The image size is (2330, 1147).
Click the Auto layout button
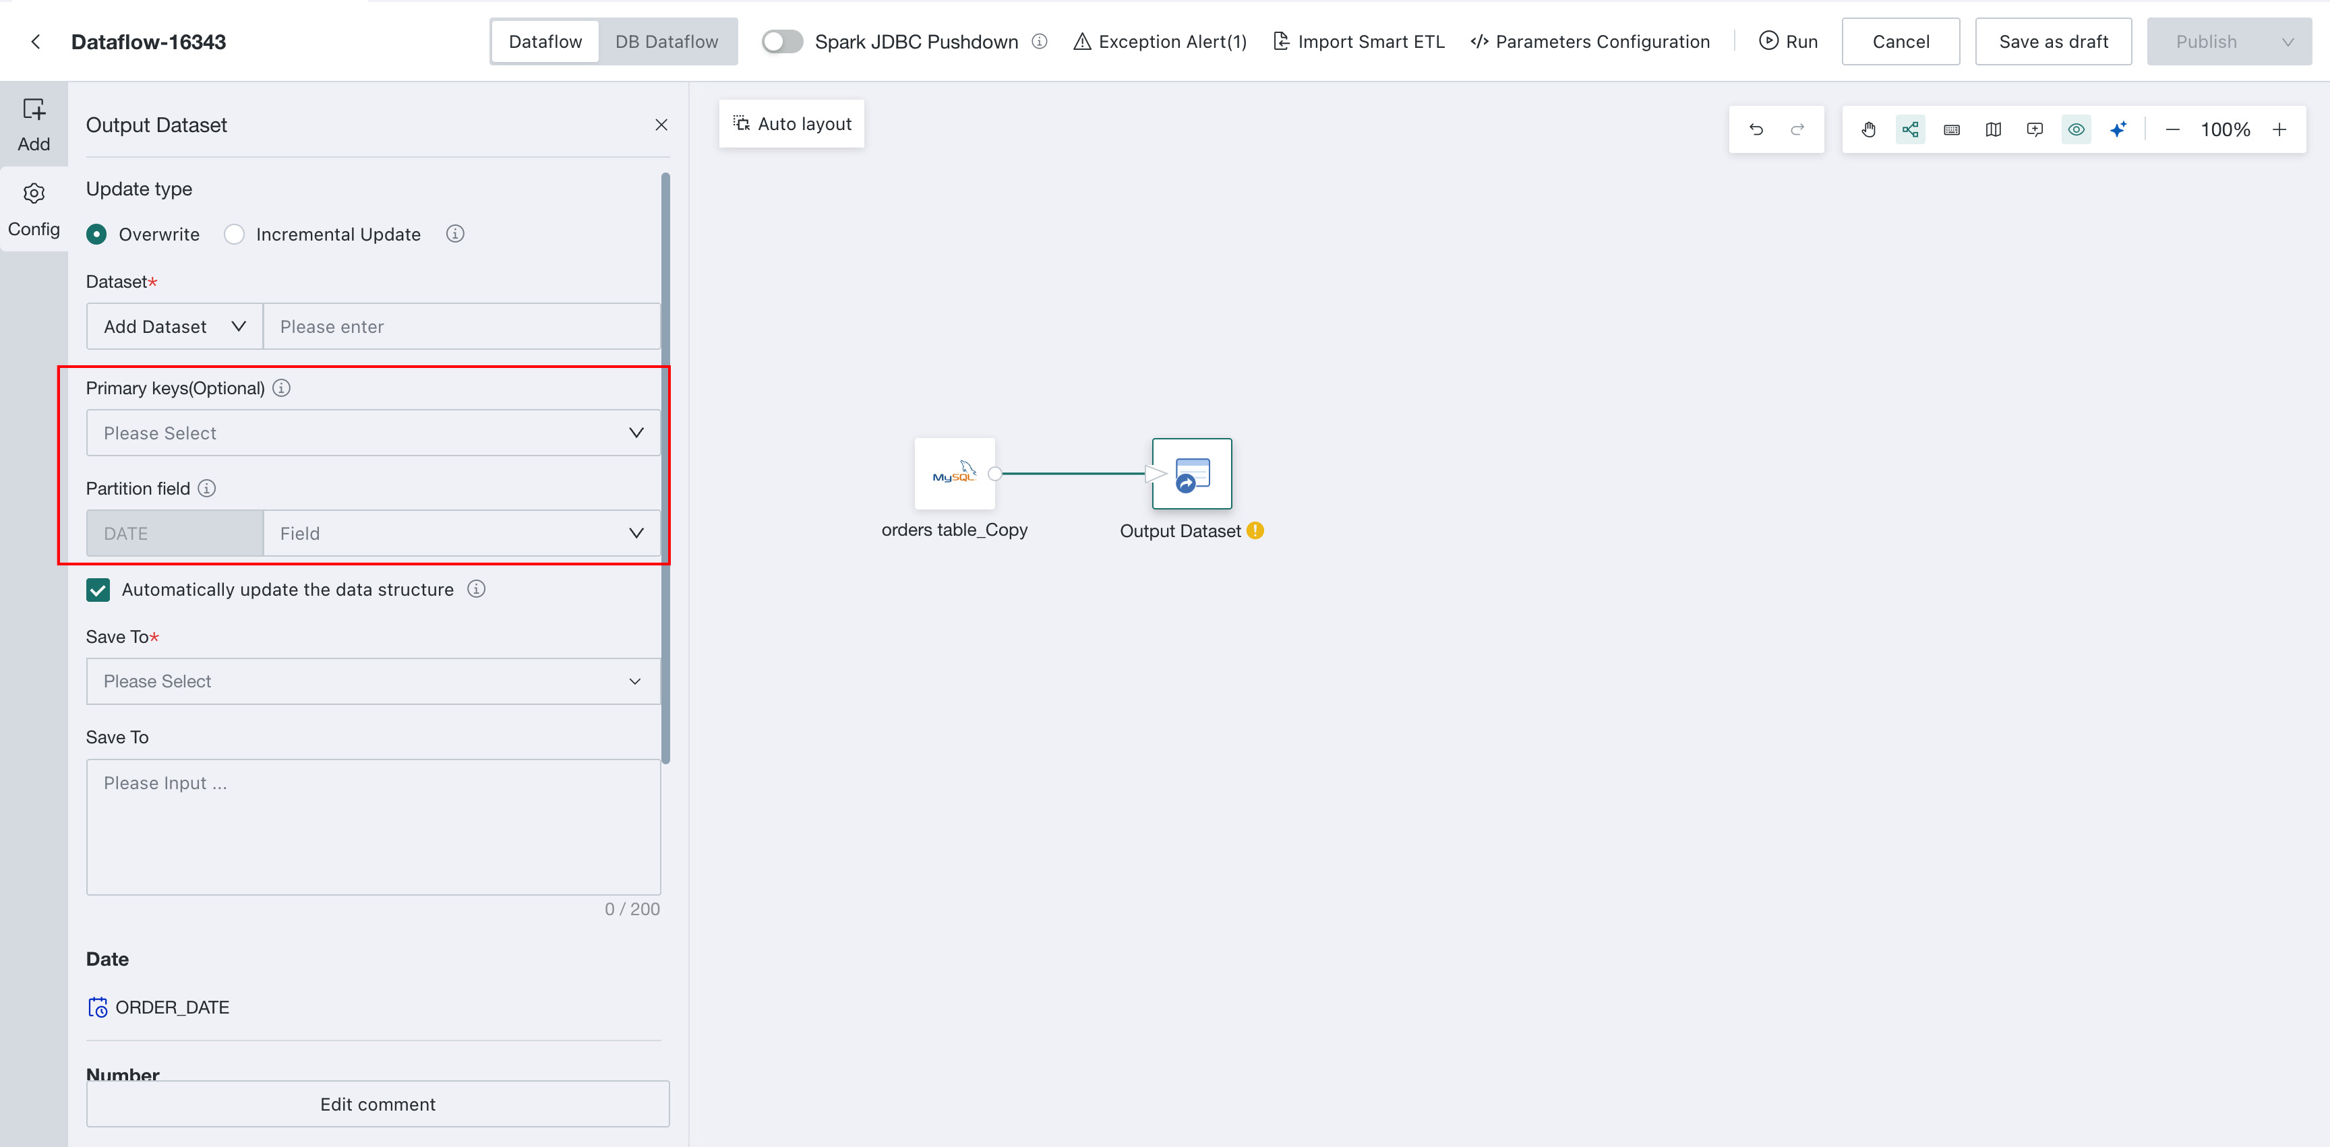[791, 124]
